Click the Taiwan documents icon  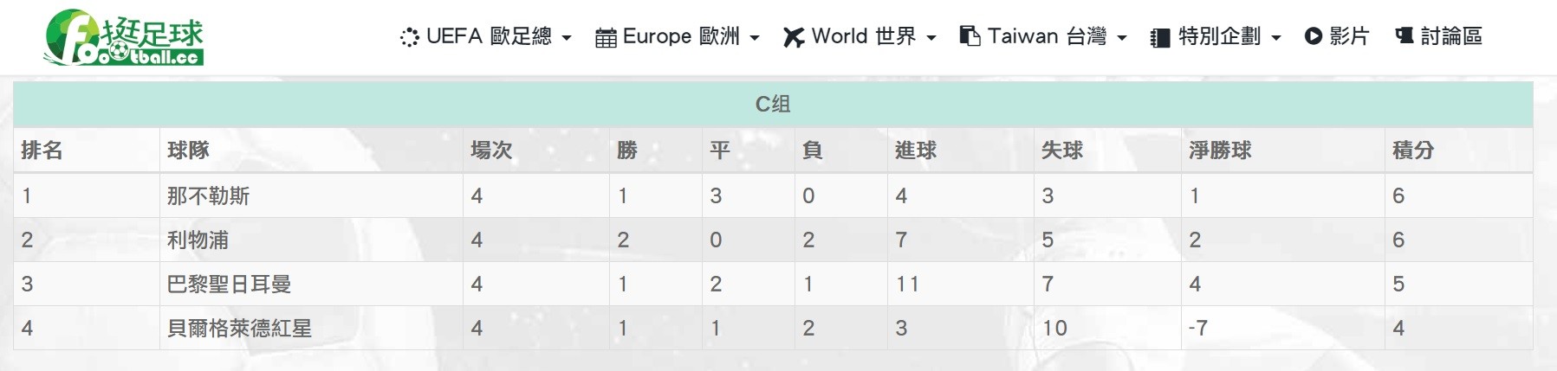pos(970,36)
